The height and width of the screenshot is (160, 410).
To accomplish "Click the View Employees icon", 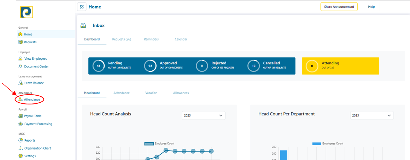I will point(20,59).
